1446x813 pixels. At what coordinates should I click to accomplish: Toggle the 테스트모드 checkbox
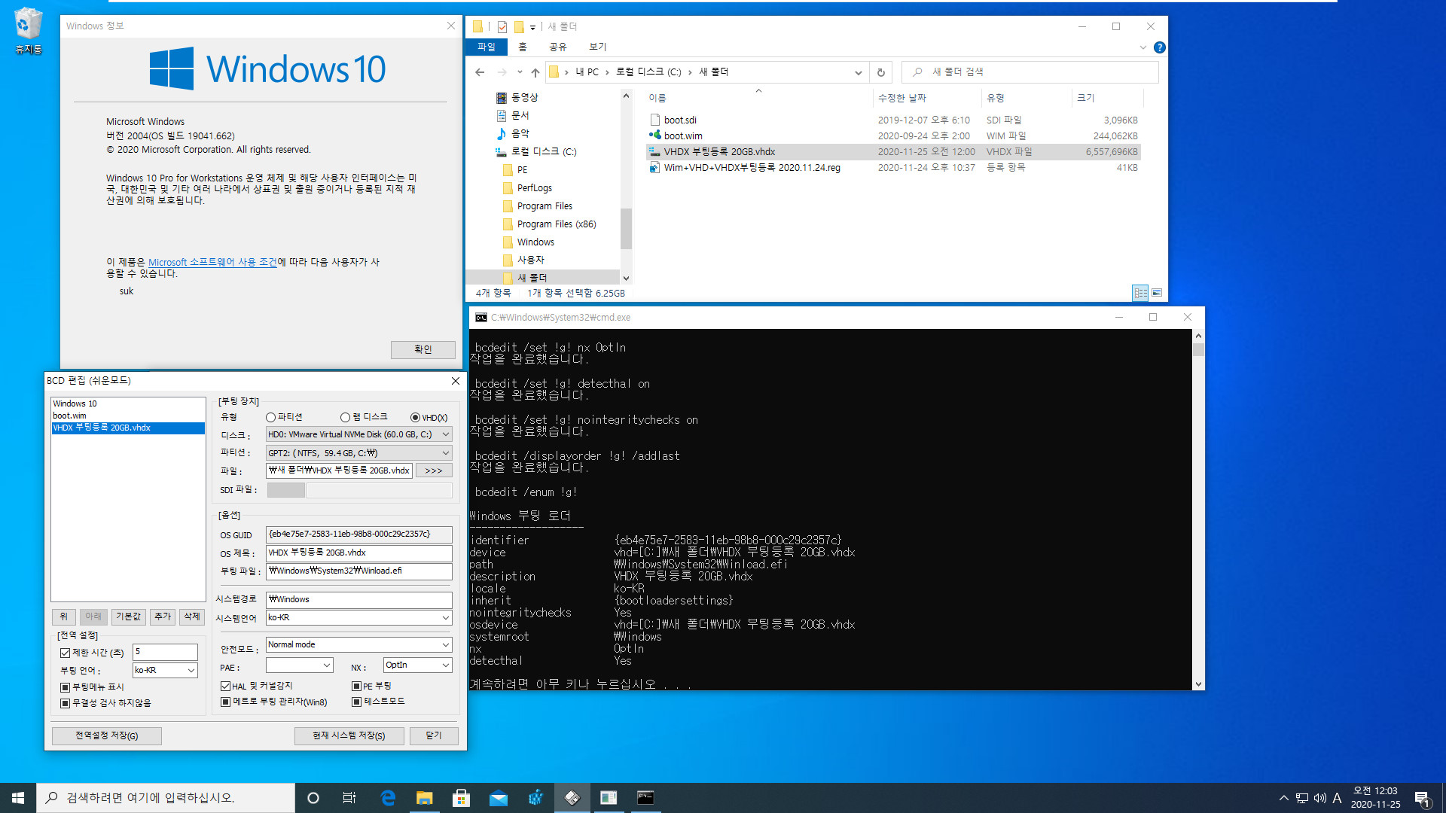point(356,702)
